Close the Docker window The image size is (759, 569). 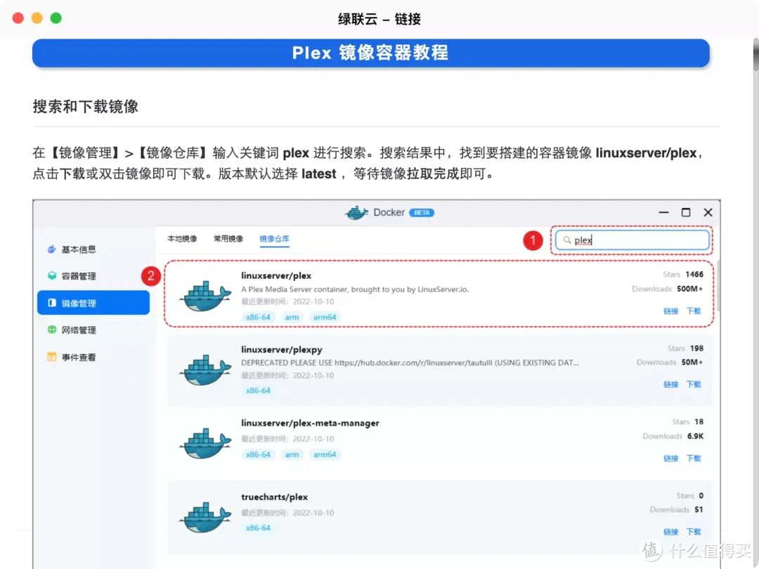click(708, 212)
